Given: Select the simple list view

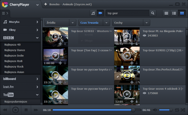Looking at the screenshot, I should 166,13.
